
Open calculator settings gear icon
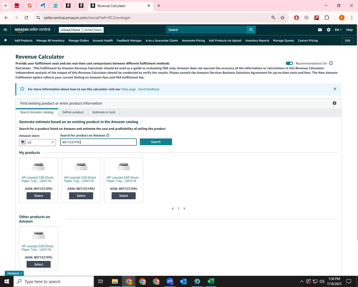[x=334, y=103]
